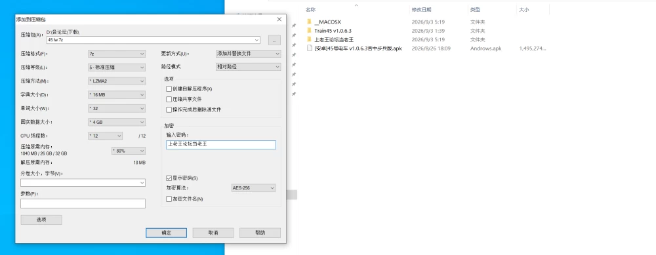
Task: Click the 上老王论坛当老王 folder icon
Action: click(309, 39)
